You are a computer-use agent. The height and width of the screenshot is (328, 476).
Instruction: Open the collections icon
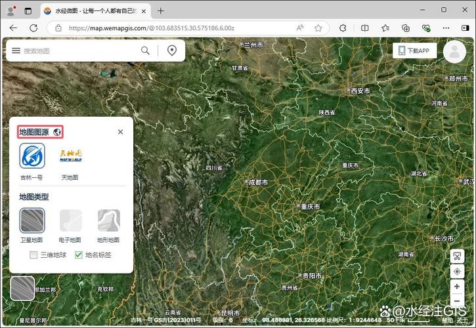406,28
